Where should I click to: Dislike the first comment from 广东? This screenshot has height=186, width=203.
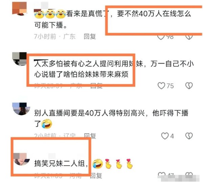pyautogui.click(x=189, y=37)
